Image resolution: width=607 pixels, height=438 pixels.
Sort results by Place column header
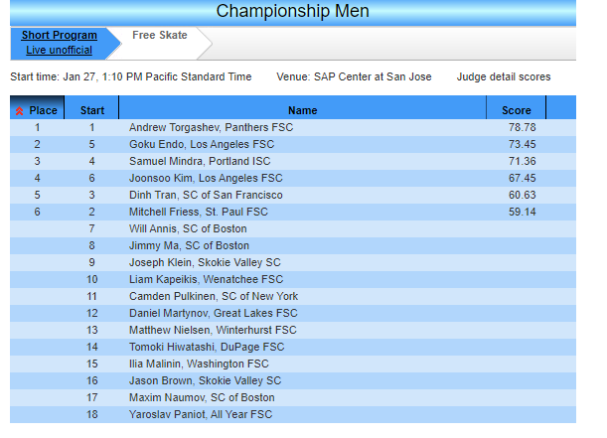43,110
